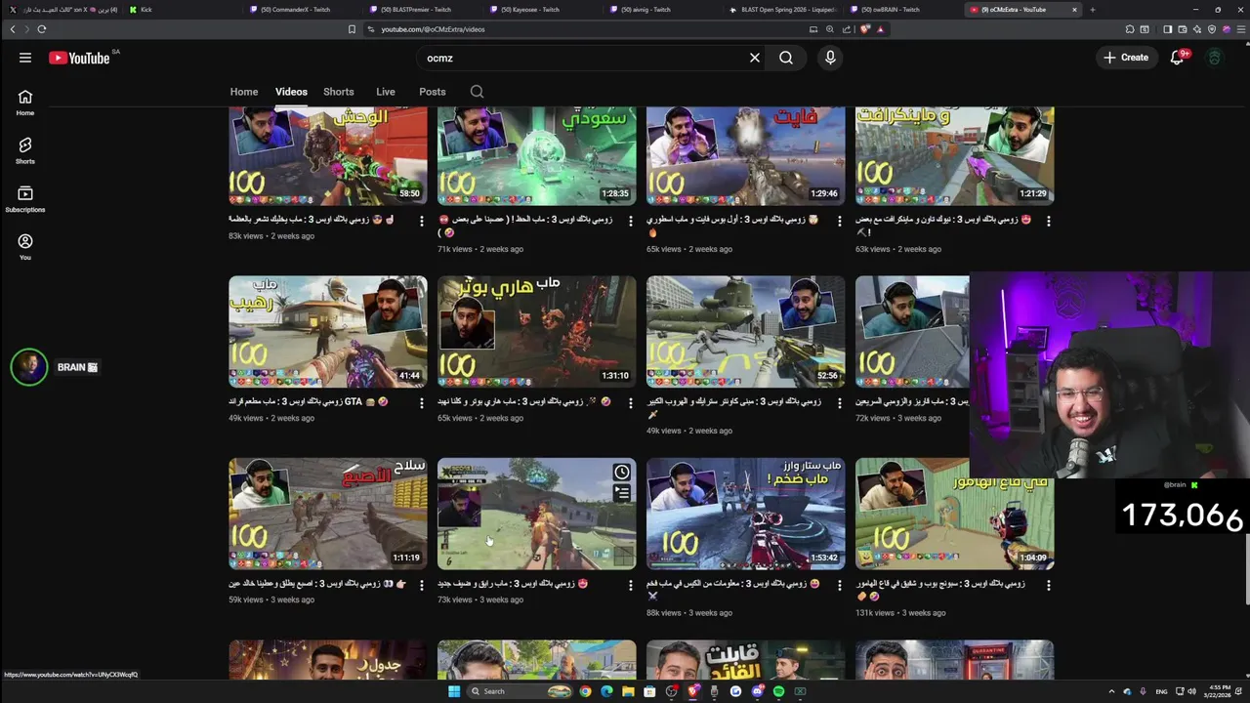This screenshot has height=703, width=1250.
Task: Open a new browser tab
Action: 1092,10
